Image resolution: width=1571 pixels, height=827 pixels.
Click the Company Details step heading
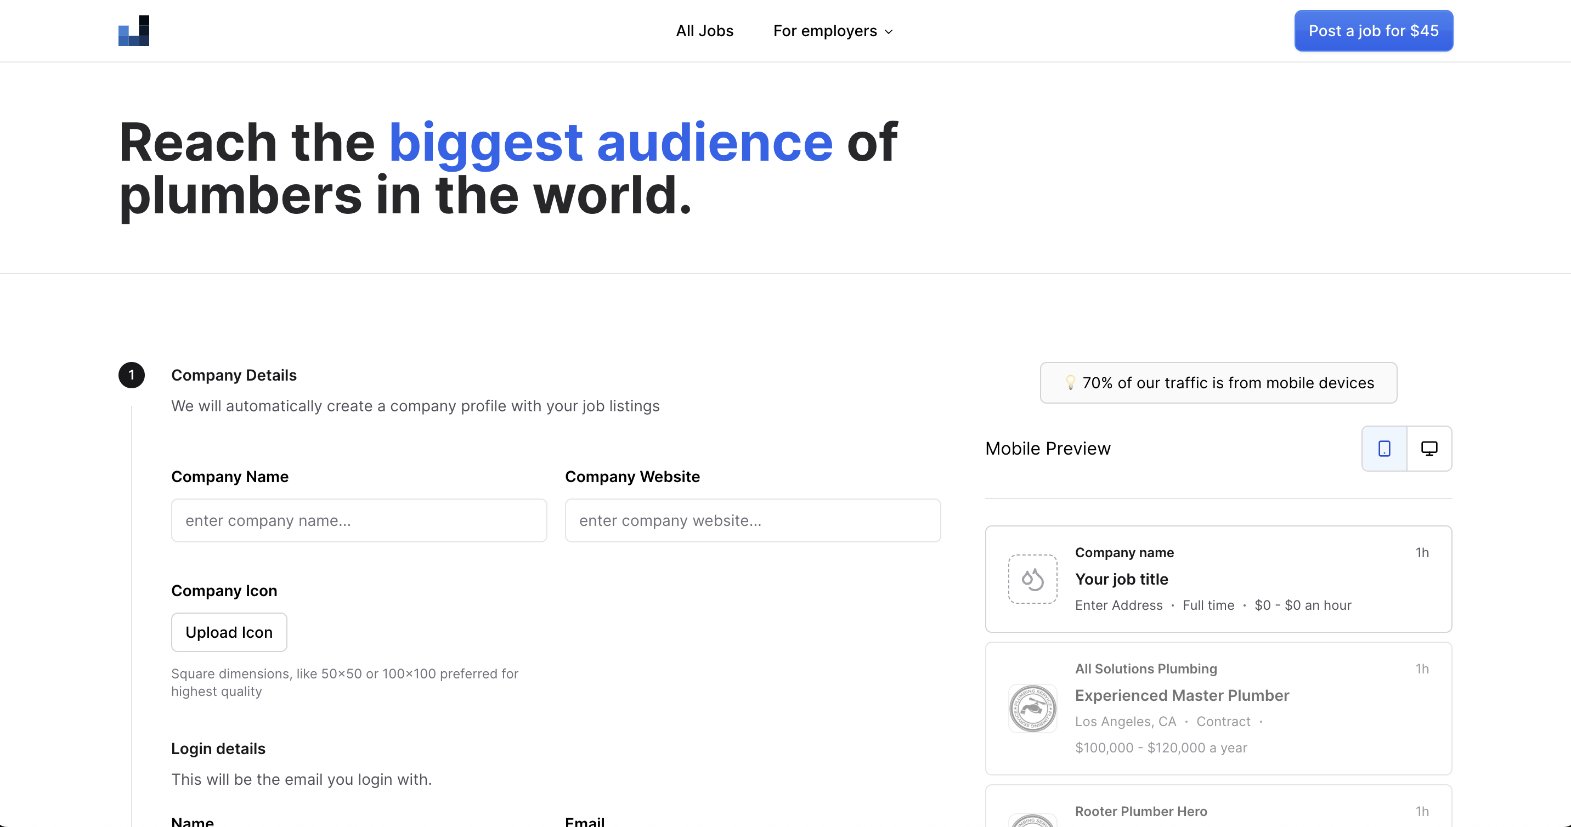[234, 375]
